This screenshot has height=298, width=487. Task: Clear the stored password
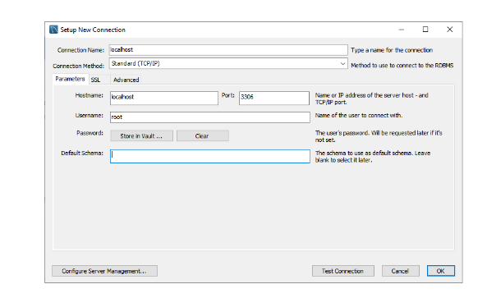point(203,136)
